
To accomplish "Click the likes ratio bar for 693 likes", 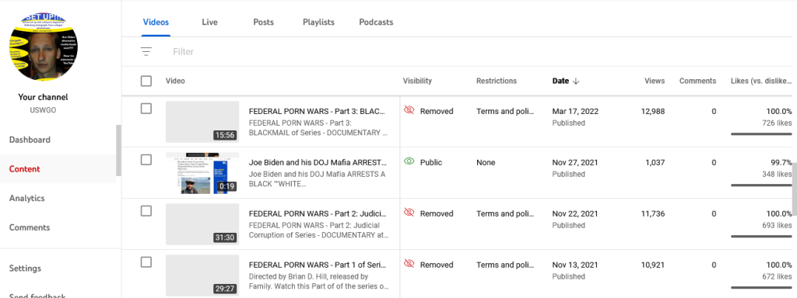I will click(761, 236).
